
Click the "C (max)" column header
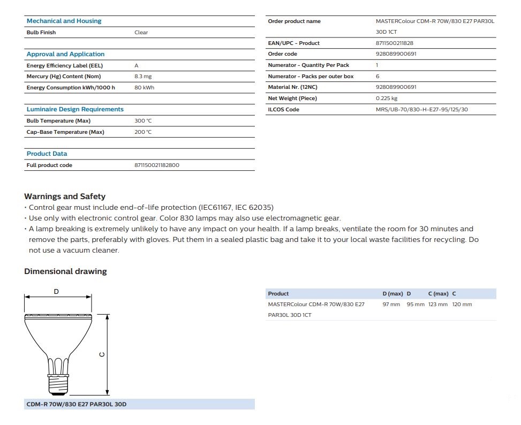(438, 294)
